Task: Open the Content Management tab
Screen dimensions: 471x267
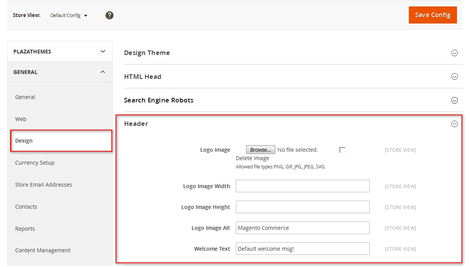Action: [x=43, y=250]
